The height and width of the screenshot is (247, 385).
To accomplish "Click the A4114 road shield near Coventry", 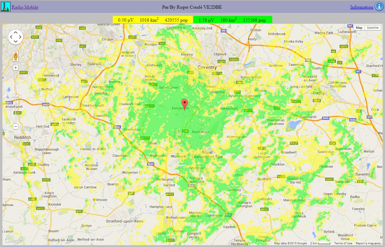I will point(217,73).
